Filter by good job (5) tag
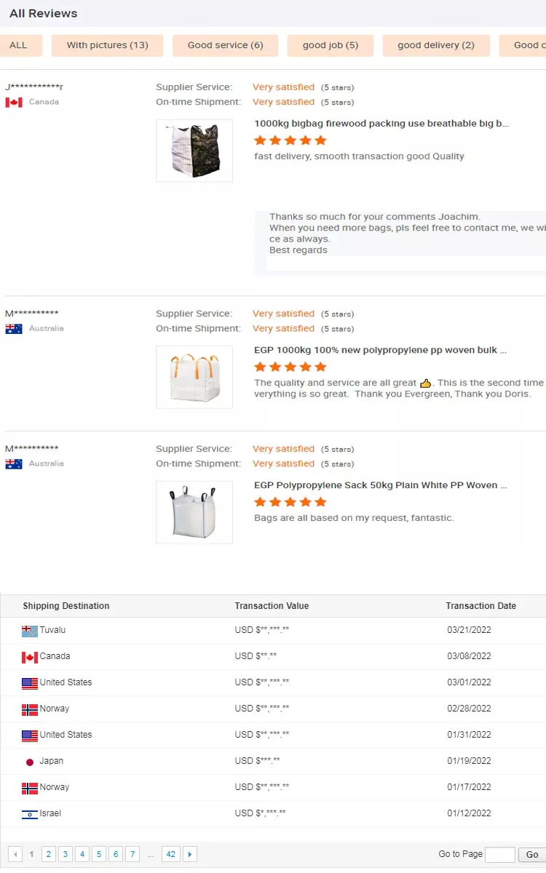 tap(331, 45)
